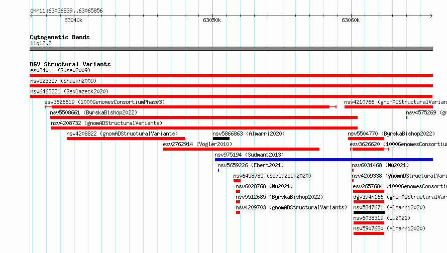Viewport: 447px width, 253px height.
Task: Click the nsv5866863 (Almarri2020) label
Action: point(249,134)
